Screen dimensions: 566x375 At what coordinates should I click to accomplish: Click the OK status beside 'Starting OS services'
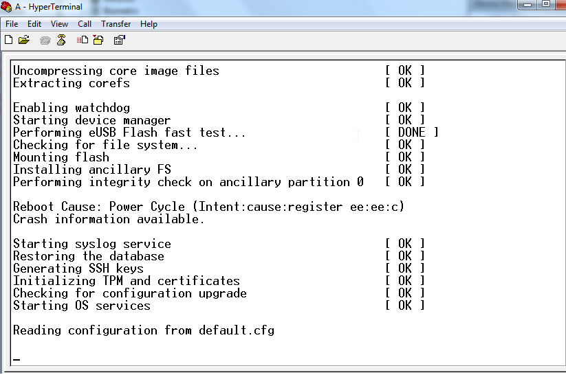point(405,306)
